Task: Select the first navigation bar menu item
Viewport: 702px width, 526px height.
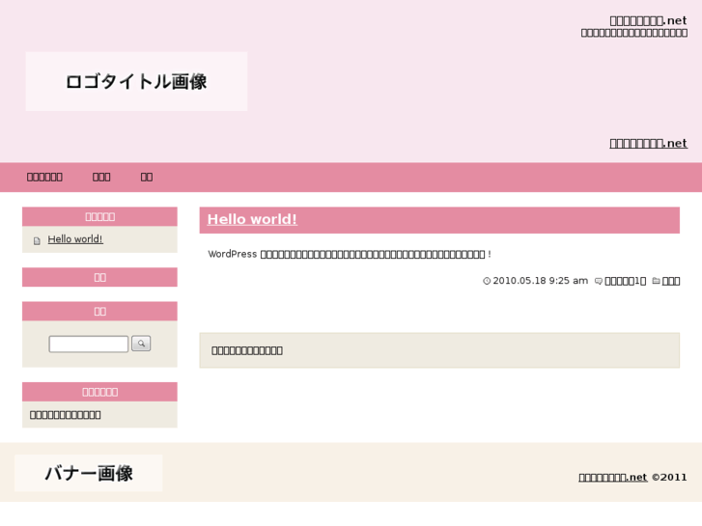Action: (x=44, y=177)
